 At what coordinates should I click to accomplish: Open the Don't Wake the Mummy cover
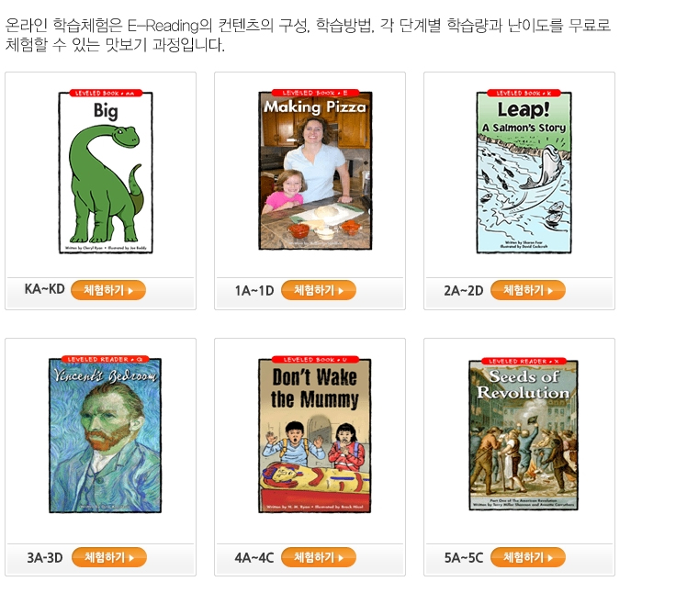tap(315, 434)
